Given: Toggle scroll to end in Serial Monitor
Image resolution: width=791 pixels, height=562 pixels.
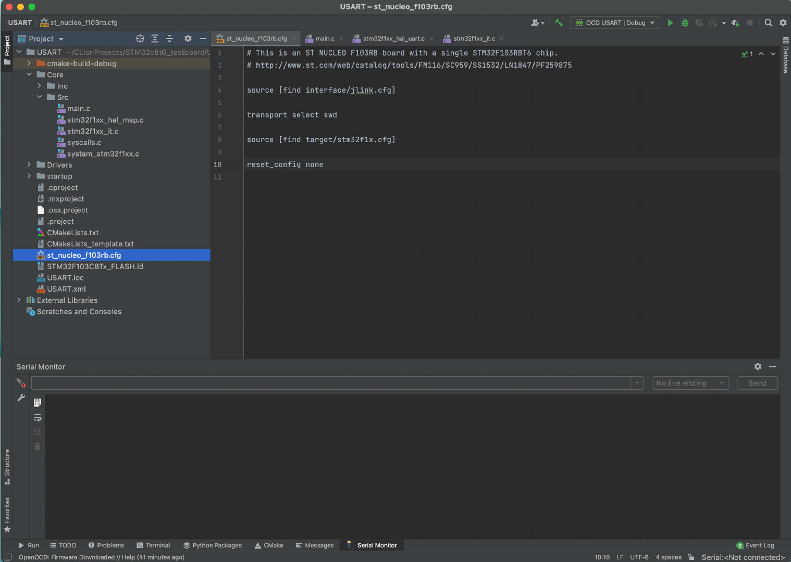Looking at the screenshot, I should [37, 431].
